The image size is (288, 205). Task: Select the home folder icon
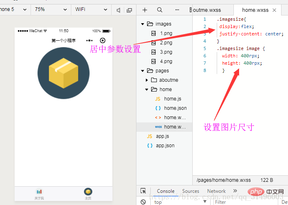154,89
